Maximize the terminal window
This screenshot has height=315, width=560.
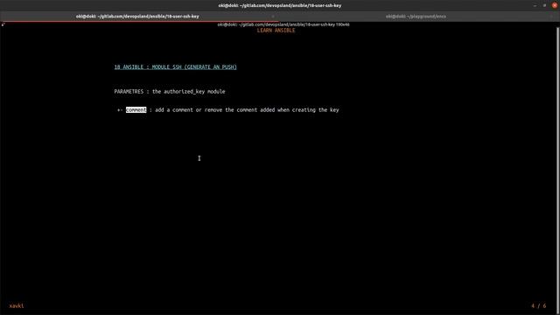click(544, 5)
